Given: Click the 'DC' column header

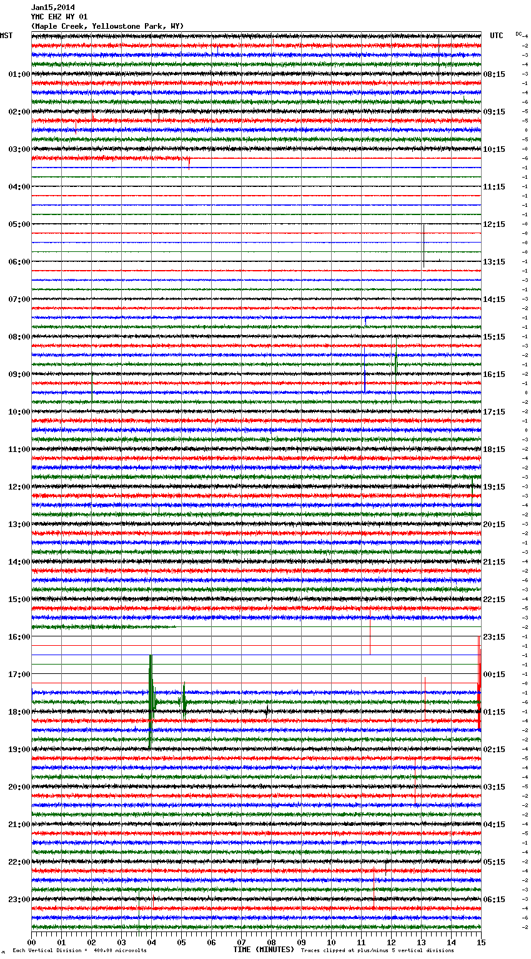Looking at the screenshot, I should tap(519, 34).
